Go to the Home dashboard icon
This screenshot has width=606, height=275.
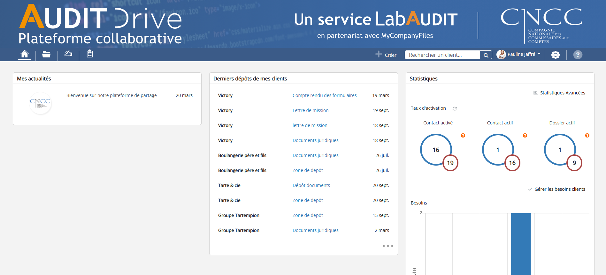click(25, 54)
